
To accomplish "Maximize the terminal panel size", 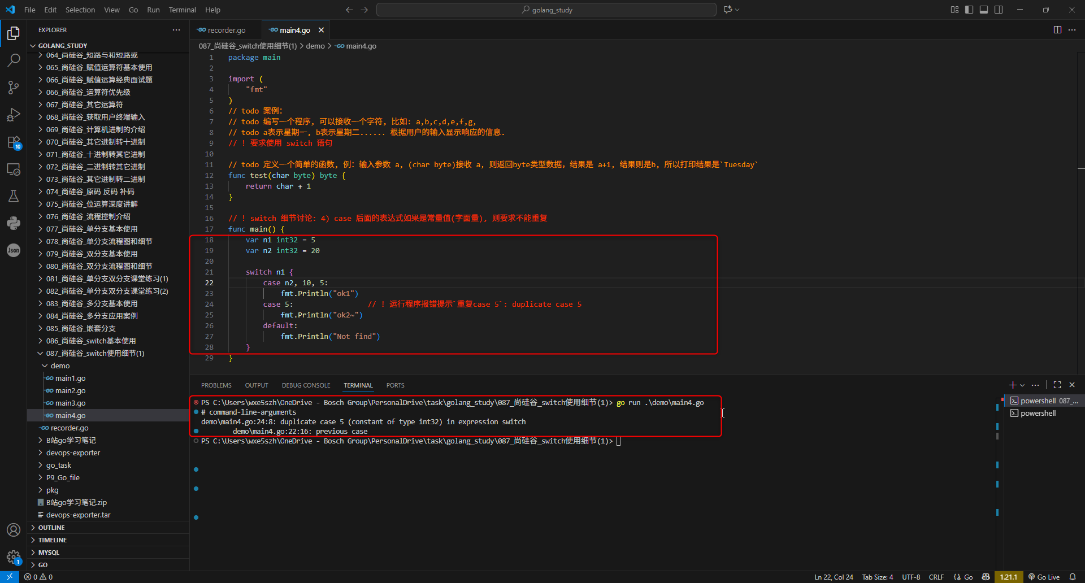I will pos(1057,385).
